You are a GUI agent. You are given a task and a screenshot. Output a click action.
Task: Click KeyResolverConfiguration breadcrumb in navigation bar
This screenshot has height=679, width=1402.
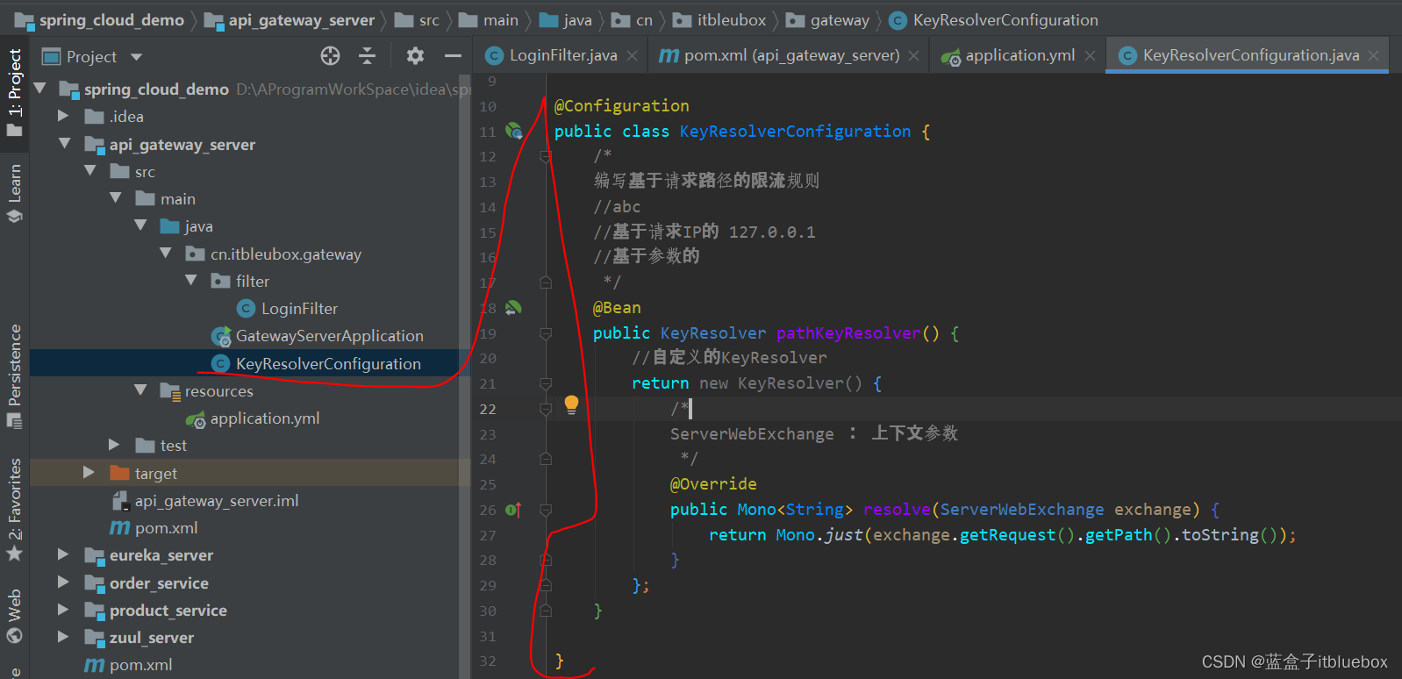pos(994,20)
